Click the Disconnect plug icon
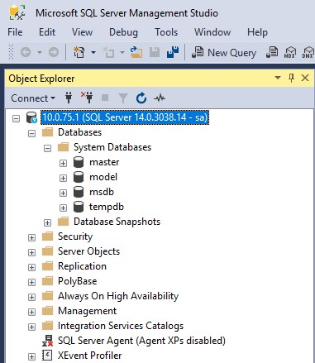 tap(87, 98)
